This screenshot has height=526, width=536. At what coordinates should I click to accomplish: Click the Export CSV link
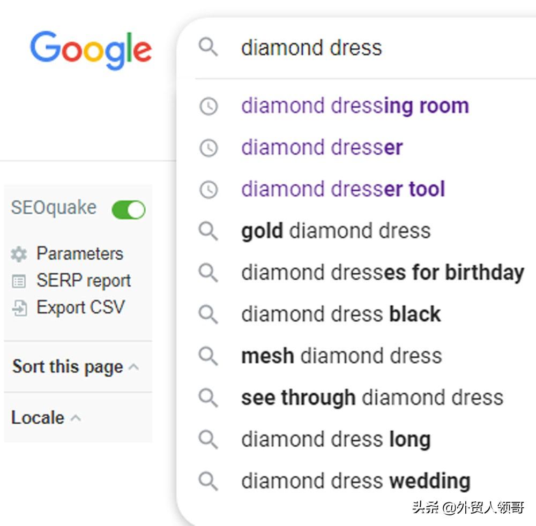(x=81, y=307)
